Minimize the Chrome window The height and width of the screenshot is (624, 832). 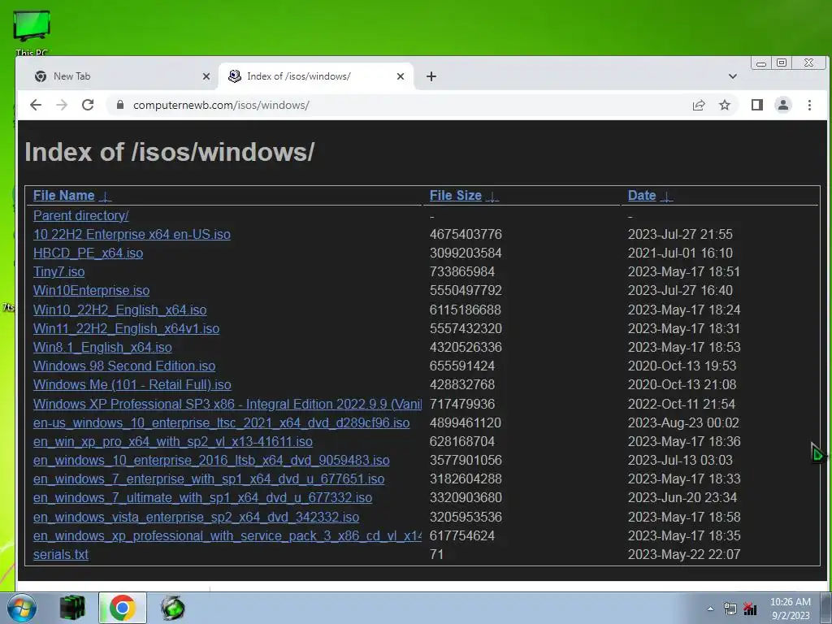(x=761, y=63)
